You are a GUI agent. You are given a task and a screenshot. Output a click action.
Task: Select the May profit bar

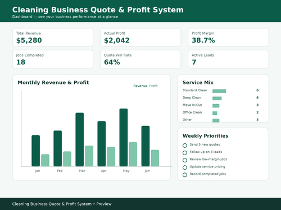pos(133,154)
